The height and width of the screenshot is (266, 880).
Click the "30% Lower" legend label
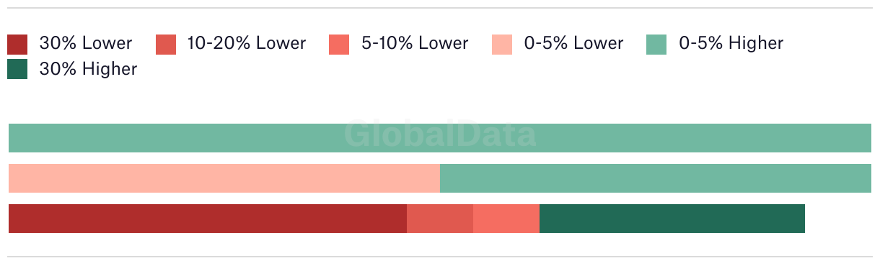pyautogui.click(x=86, y=43)
